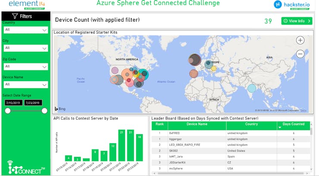Click the device count value 39
319x176 pixels.
point(268,21)
